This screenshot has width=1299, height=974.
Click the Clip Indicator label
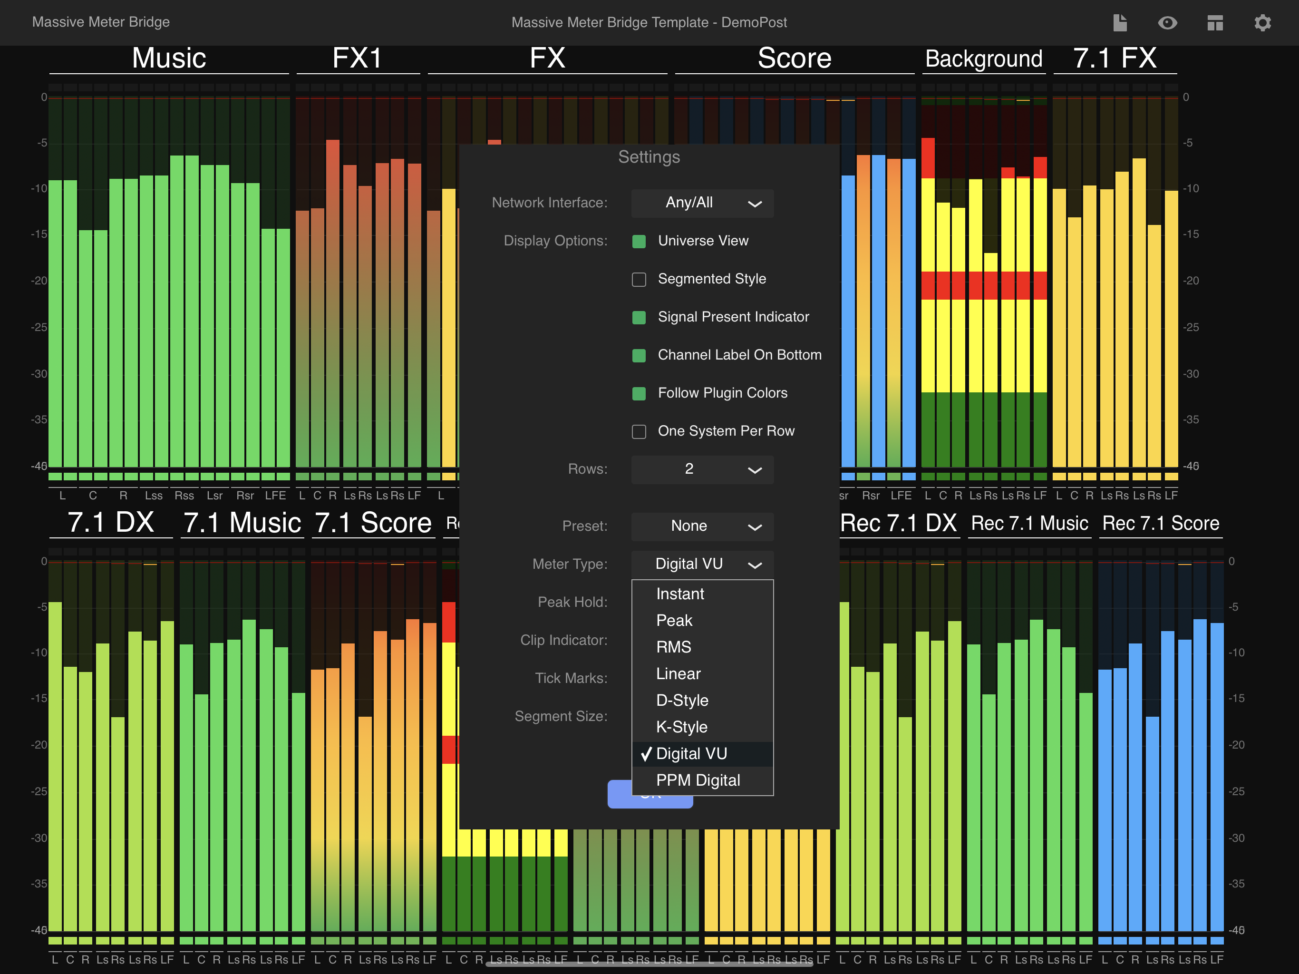point(564,640)
